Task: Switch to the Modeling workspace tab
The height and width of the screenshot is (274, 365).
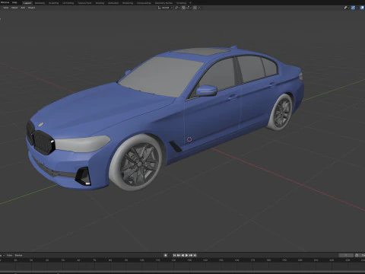Action: pyautogui.click(x=40, y=3)
